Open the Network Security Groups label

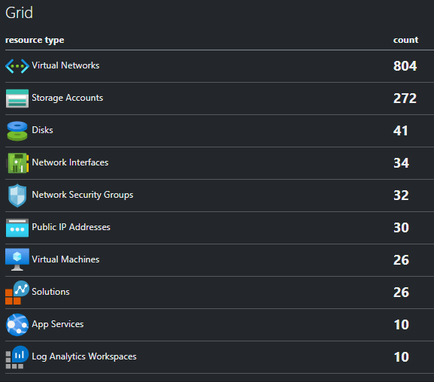click(83, 195)
